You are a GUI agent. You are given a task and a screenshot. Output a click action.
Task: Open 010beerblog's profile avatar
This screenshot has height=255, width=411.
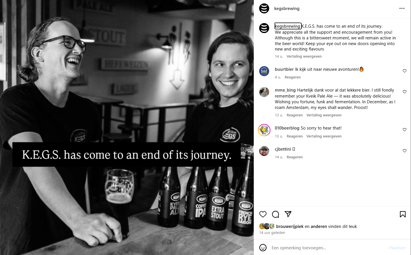264,130
